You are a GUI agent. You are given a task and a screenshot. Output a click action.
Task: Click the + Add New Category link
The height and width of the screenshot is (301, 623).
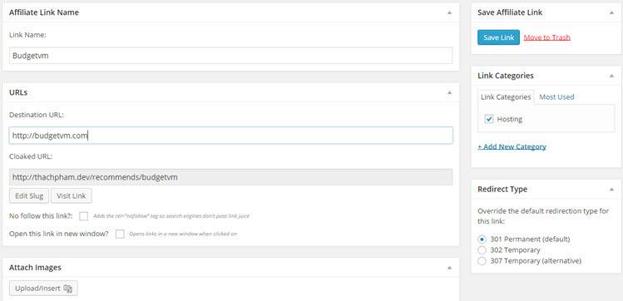pos(512,146)
